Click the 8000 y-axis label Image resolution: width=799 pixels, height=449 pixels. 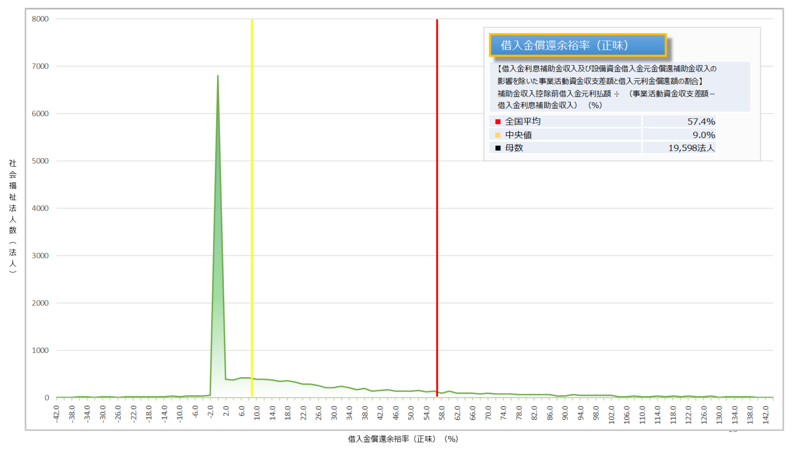[40, 19]
